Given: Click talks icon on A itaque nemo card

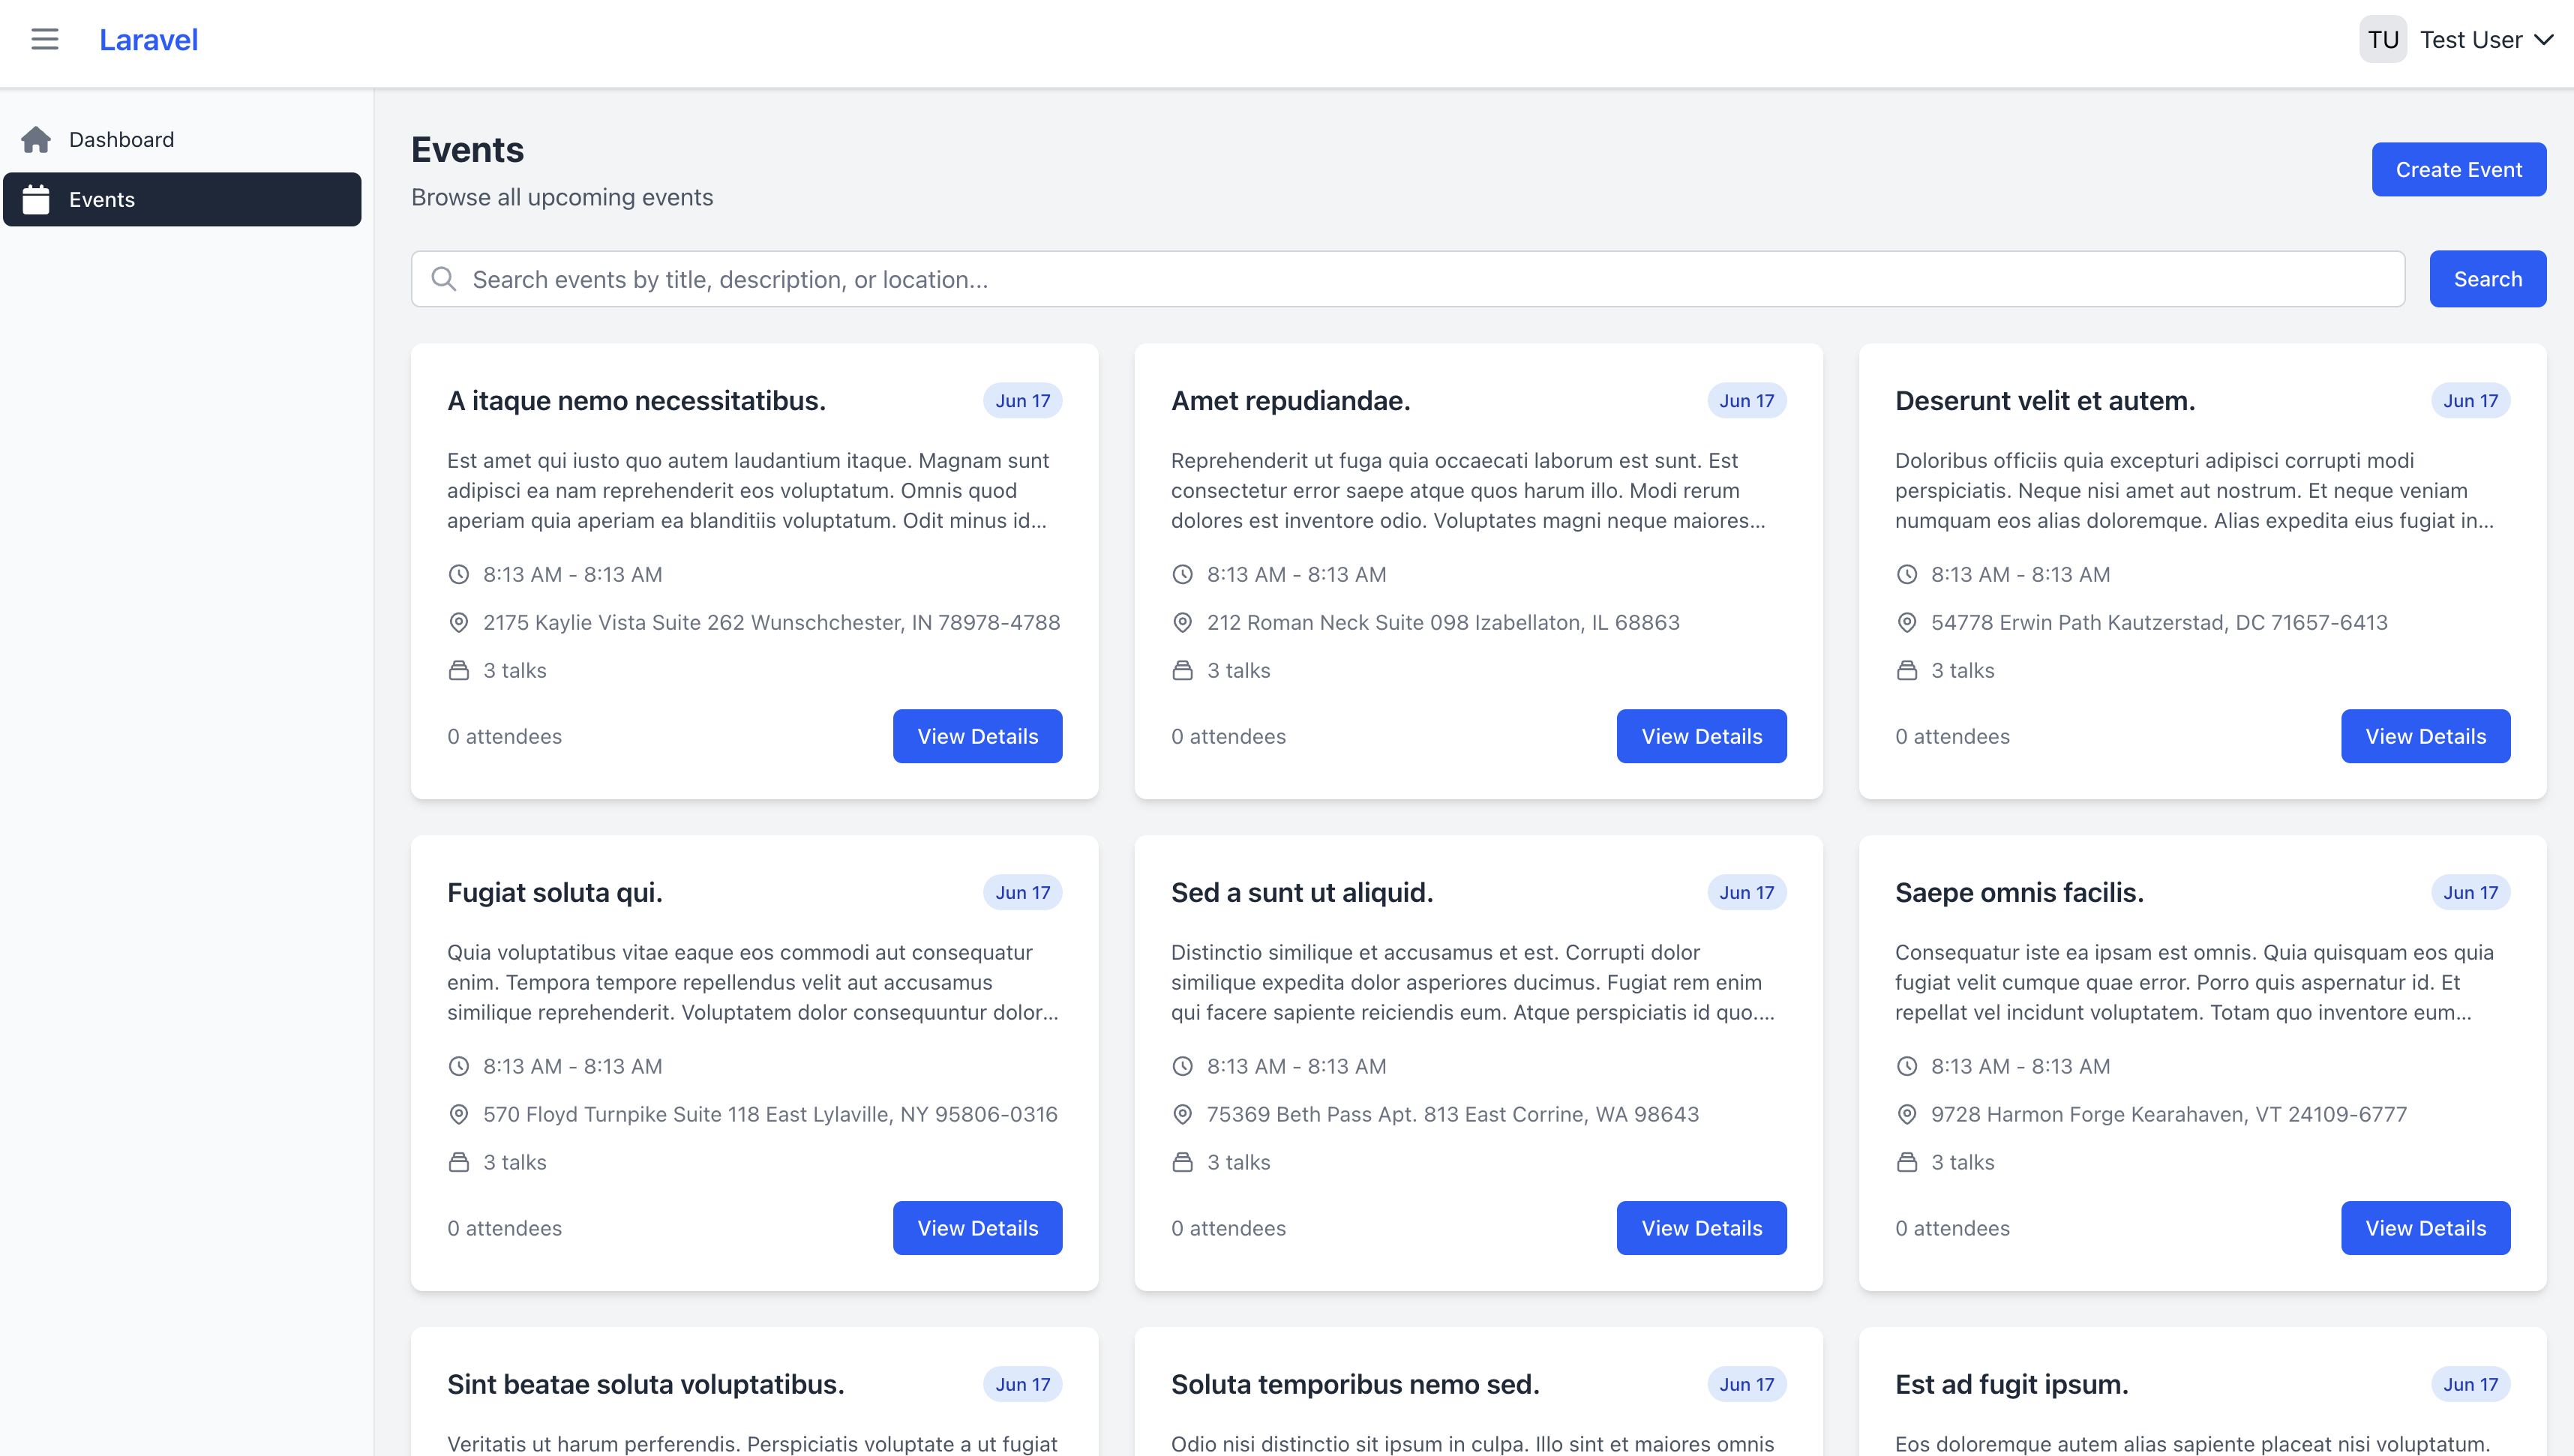Looking at the screenshot, I should pos(459,670).
